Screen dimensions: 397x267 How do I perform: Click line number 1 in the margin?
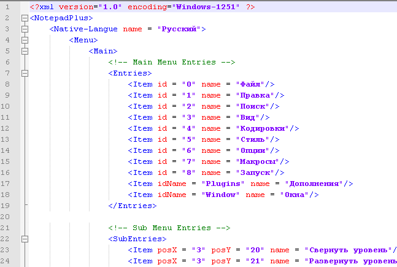7,7
